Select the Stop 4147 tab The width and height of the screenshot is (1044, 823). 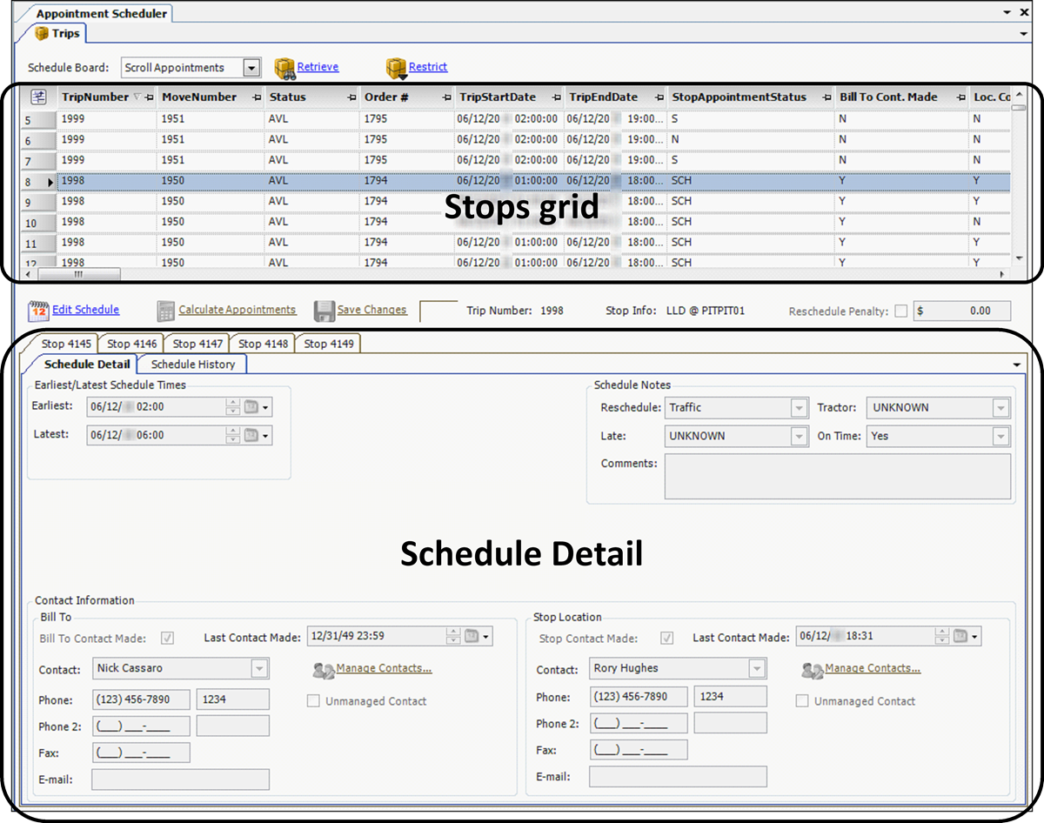[197, 344]
